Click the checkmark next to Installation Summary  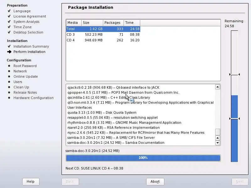(x=9, y=46)
